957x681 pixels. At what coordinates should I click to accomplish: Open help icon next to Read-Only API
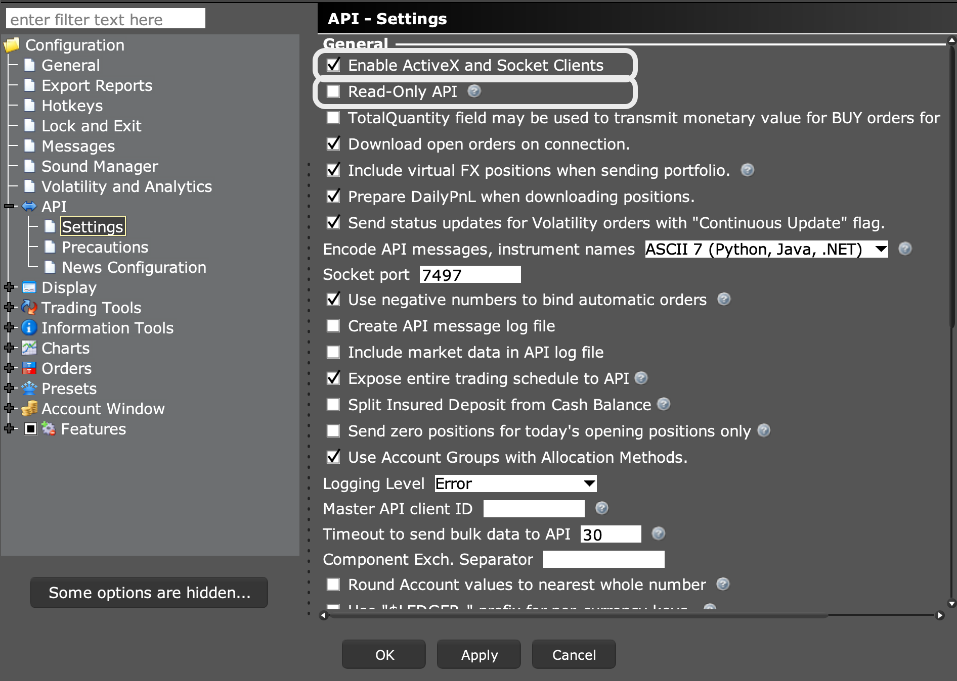tap(474, 91)
